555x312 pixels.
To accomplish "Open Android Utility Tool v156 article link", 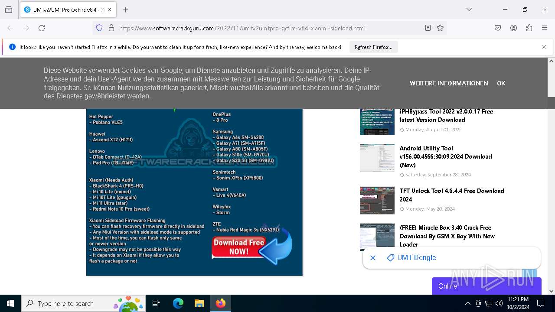I will (x=446, y=156).
